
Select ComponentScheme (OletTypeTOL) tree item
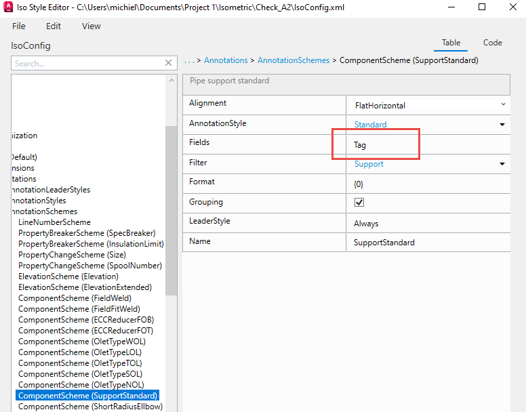click(x=80, y=363)
